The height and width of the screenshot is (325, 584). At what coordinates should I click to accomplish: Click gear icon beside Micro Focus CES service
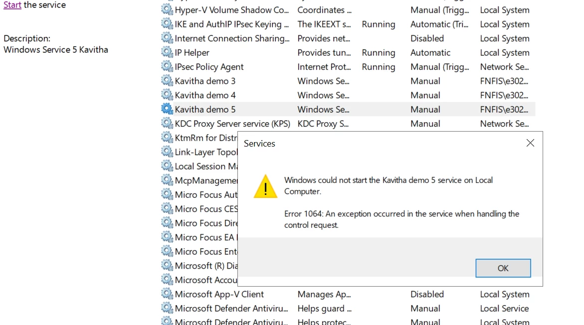click(167, 208)
